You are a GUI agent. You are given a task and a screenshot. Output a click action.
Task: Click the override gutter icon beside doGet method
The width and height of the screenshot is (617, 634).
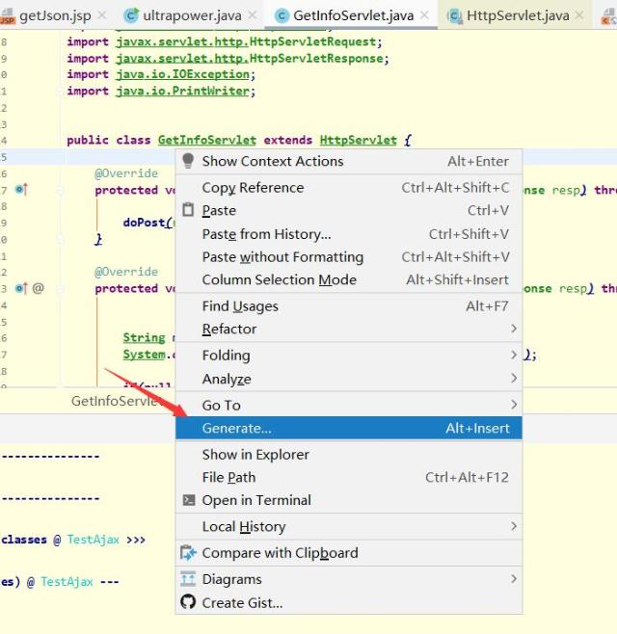pos(21,190)
